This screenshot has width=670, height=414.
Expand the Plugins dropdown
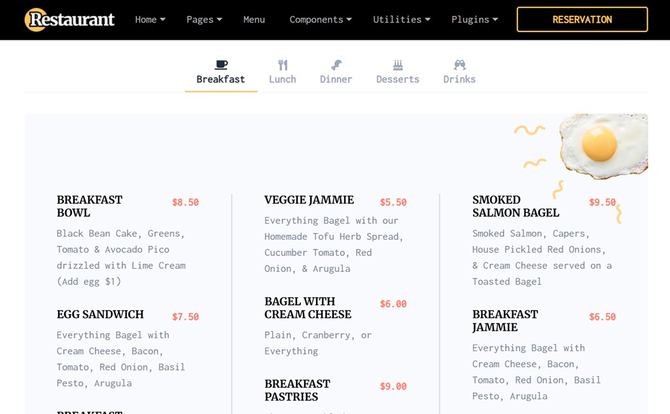click(474, 20)
